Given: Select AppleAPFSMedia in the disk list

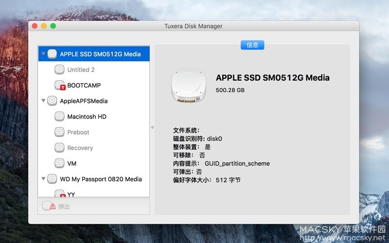Looking at the screenshot, I should [94, 101].
